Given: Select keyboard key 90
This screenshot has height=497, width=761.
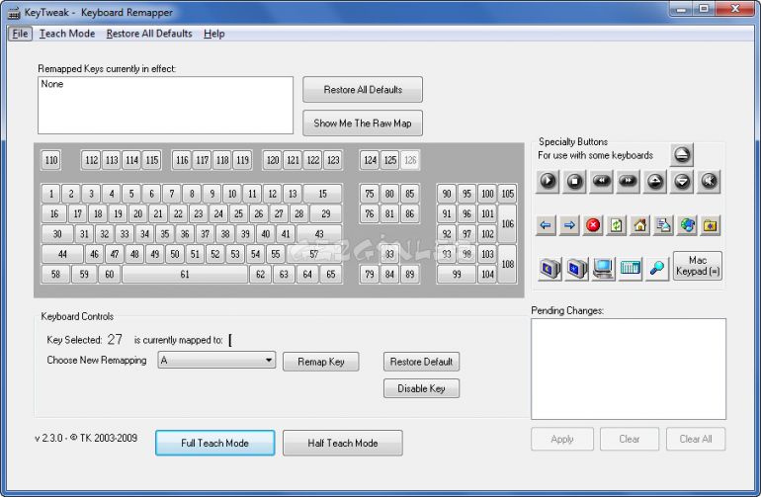Looking at the screenshot, I should [447, 194].
